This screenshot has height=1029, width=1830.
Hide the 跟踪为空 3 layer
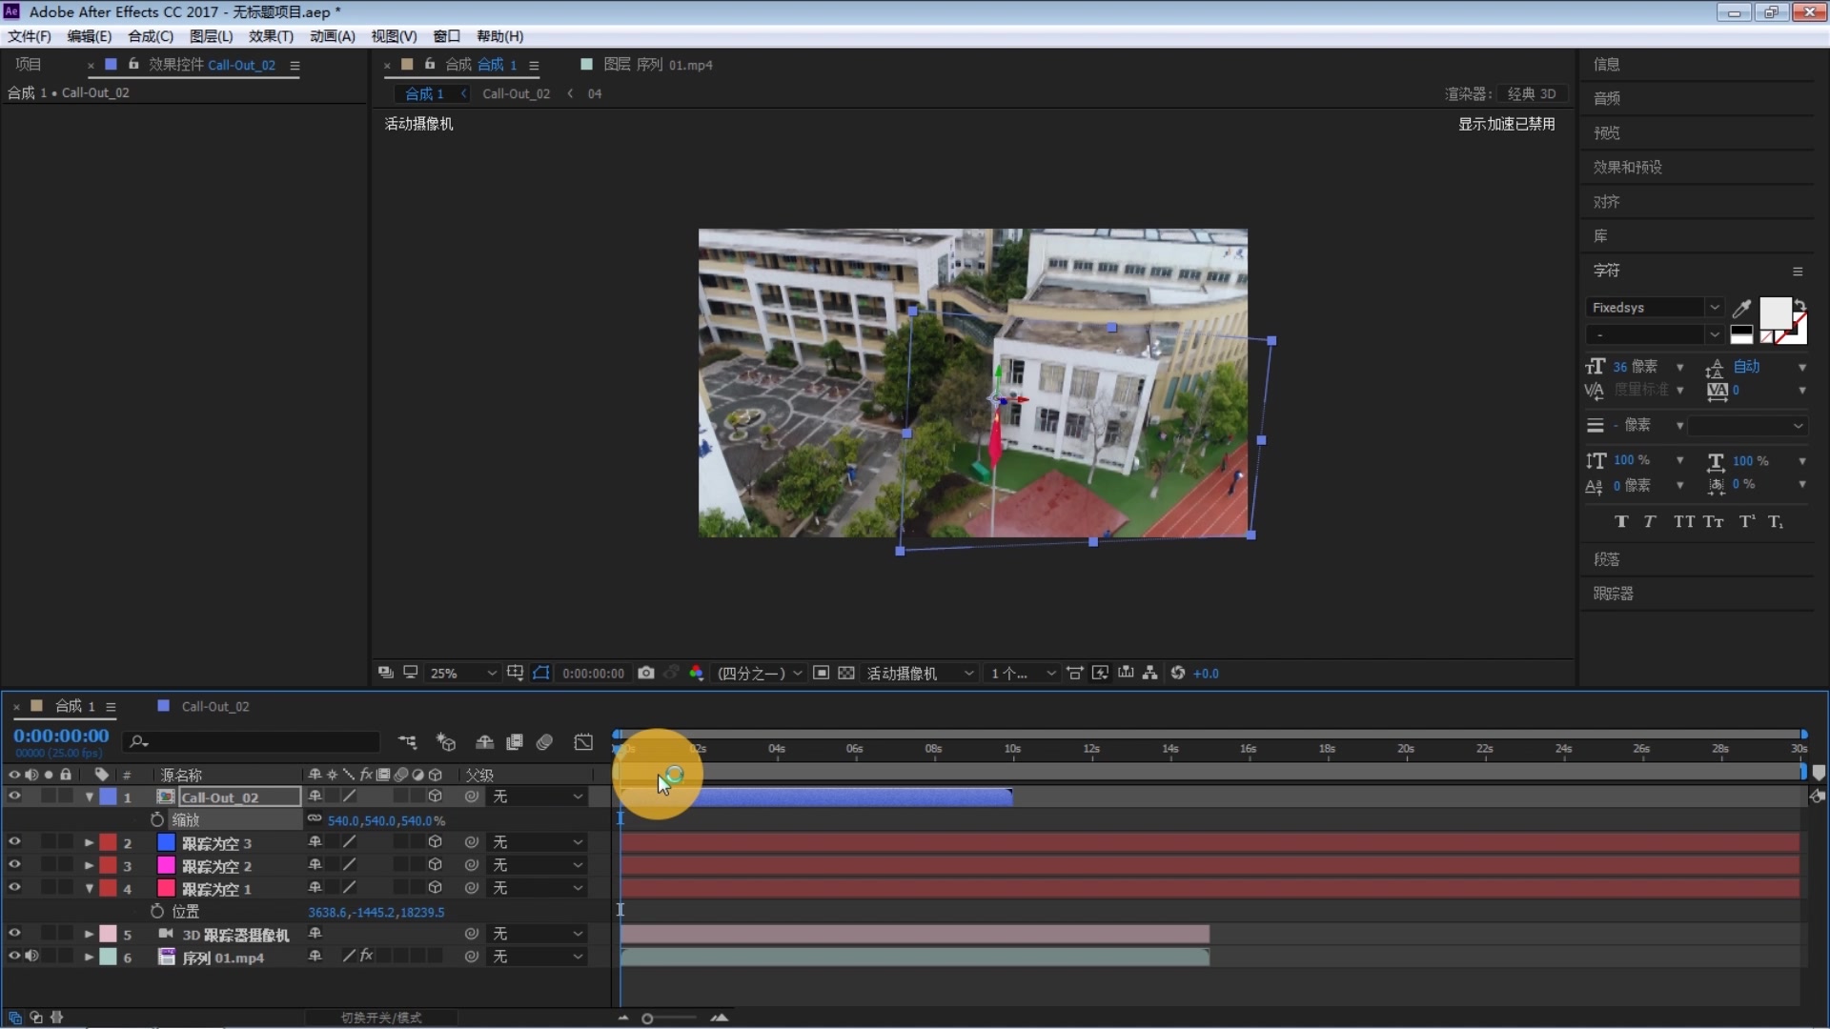pos(14,842)
